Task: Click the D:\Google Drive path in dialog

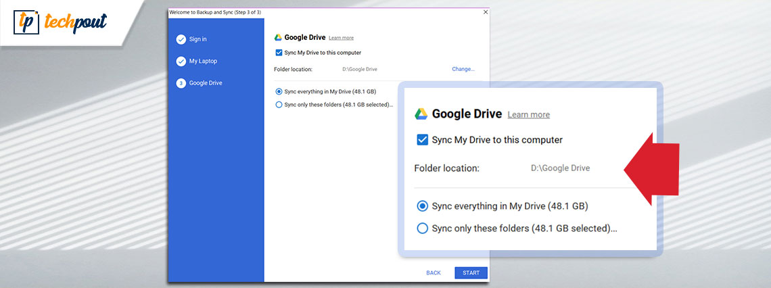Action: click(360, 70)
